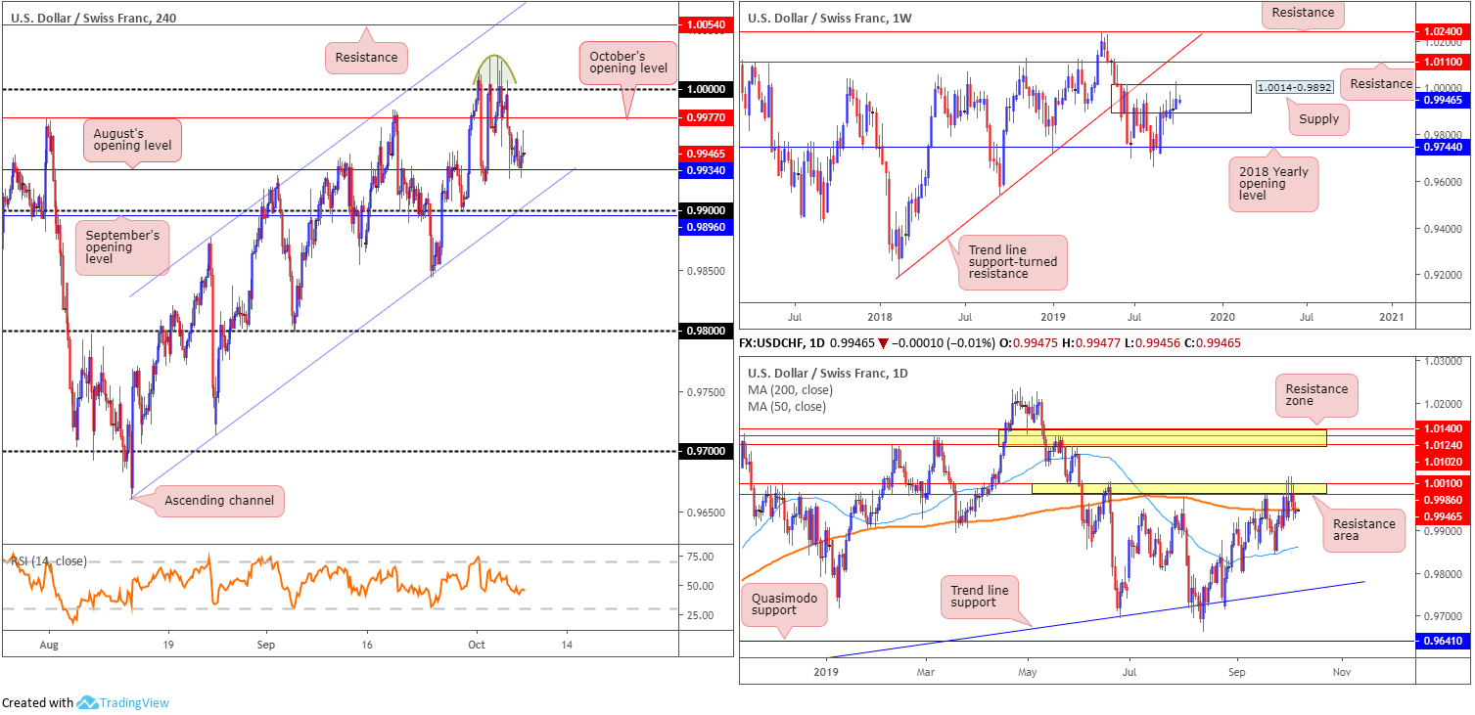Open the Created with TradingView link

tap(85, 702)
